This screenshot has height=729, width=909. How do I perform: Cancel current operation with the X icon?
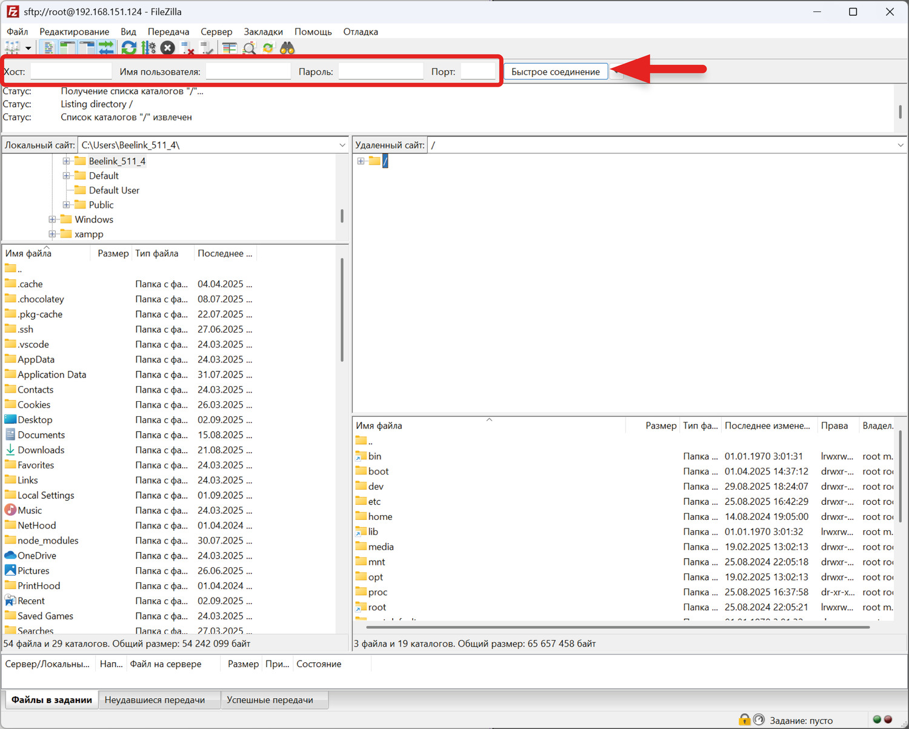click(x=168, y=48)
